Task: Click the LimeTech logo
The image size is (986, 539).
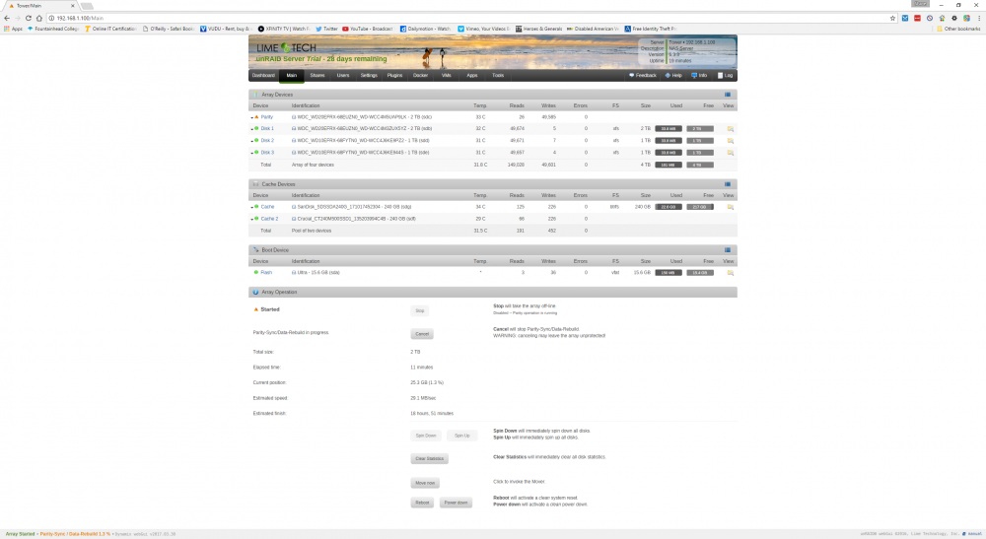Action: click(286, 47)
